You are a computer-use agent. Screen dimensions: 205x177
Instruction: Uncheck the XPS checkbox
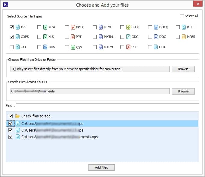click(x=11, y=27)
